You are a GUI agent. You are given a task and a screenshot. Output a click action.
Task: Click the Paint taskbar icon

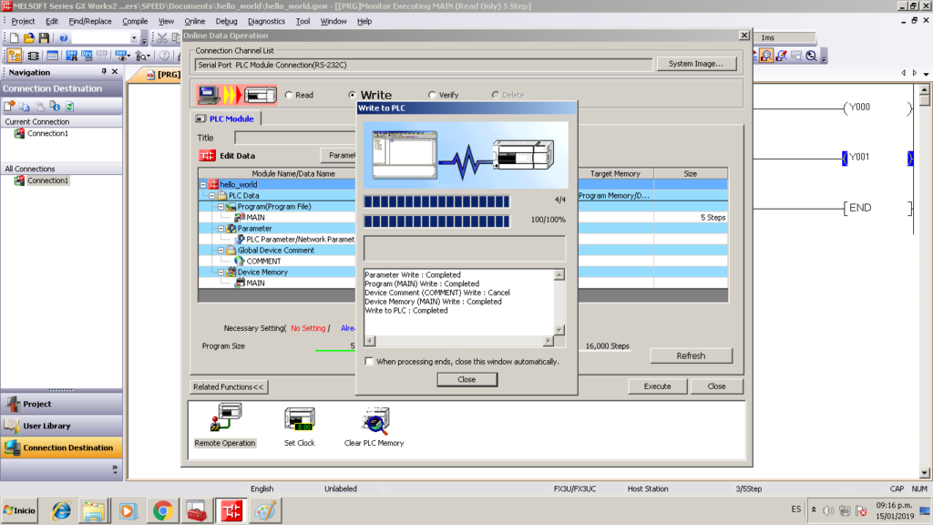(265, 510)
